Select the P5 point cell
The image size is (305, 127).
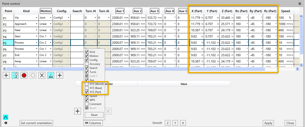pos(7,43)
